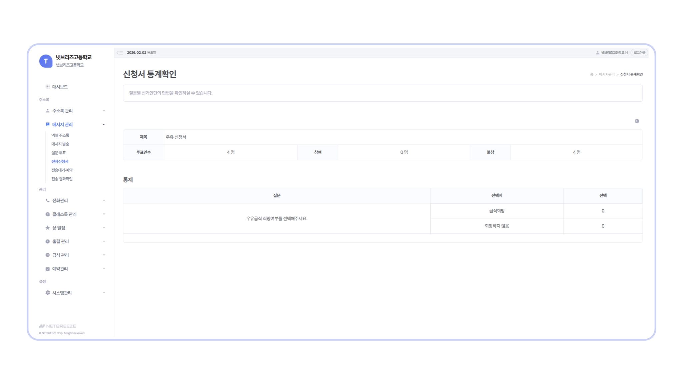683x384 pixels.
Task: Click the 대시보드 grid icon
Action: pos(47,87)
